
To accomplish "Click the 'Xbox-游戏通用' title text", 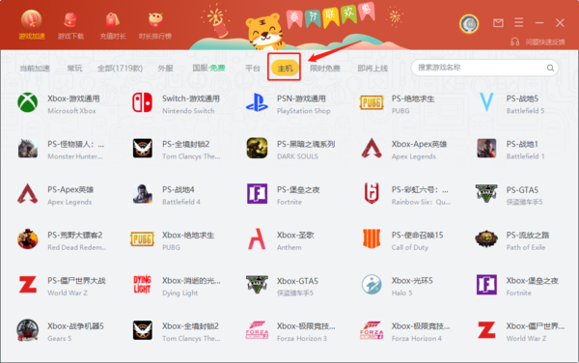I will 73,98.
